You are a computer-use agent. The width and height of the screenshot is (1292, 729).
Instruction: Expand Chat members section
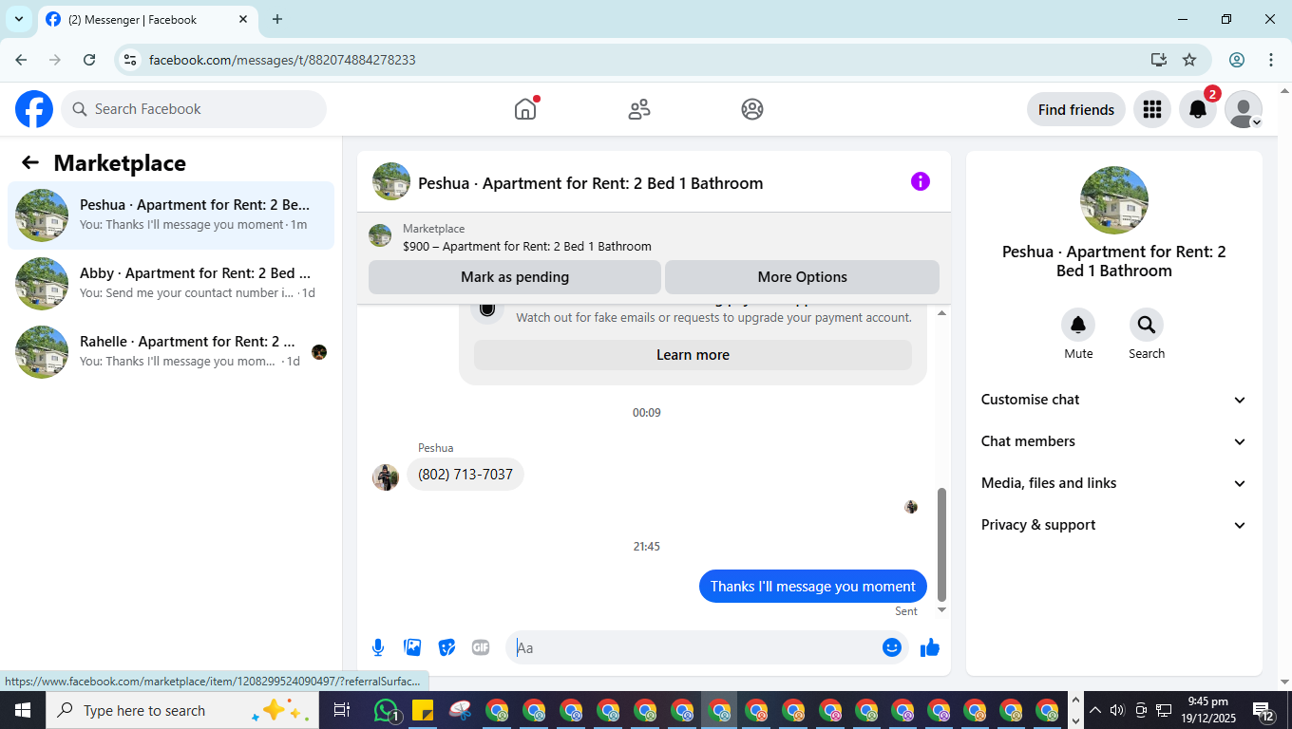(1113, 441)
